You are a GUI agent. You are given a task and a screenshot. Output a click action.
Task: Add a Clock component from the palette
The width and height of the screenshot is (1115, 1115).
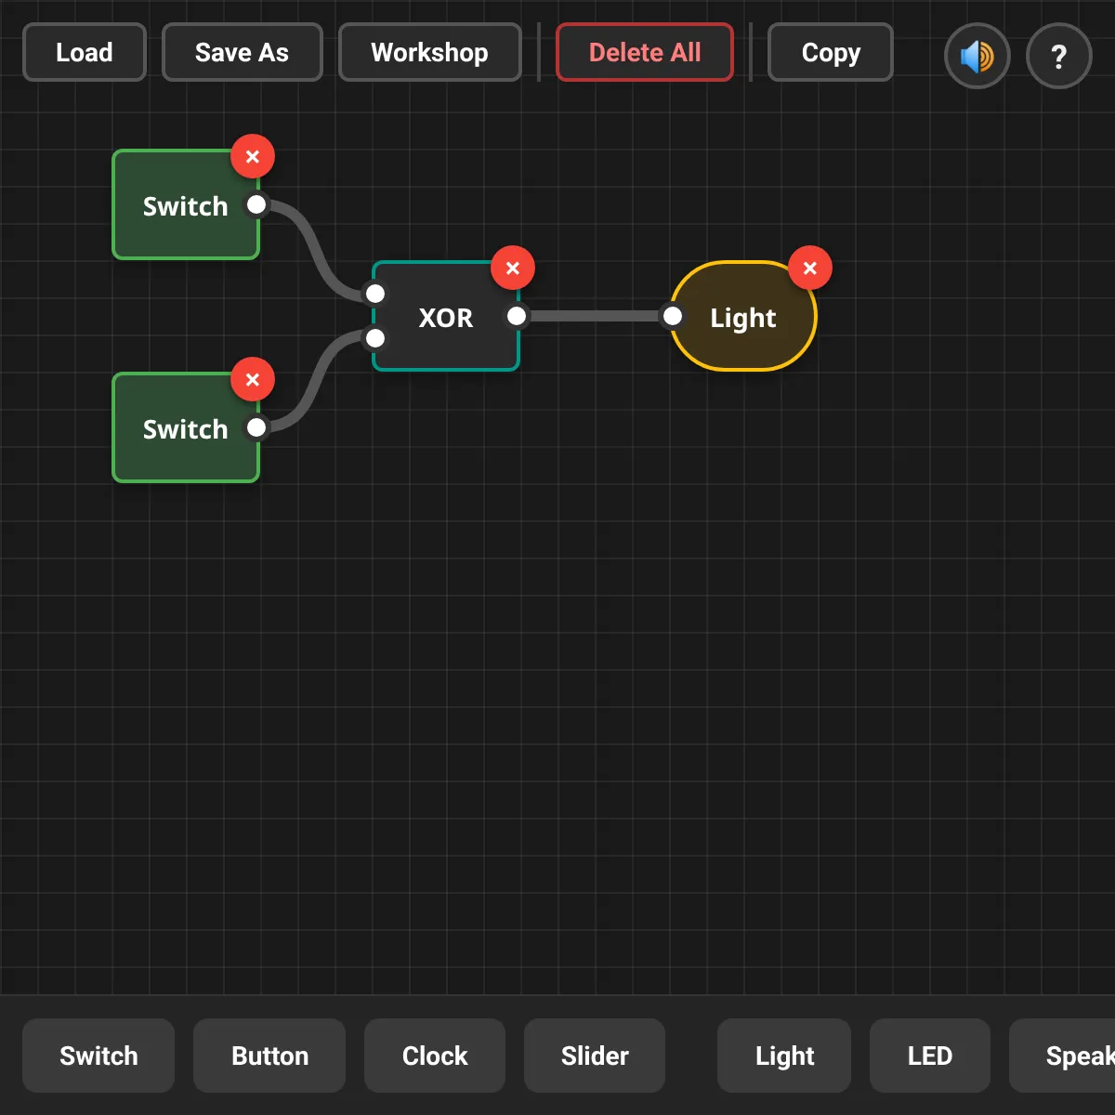pos(435,1056)
